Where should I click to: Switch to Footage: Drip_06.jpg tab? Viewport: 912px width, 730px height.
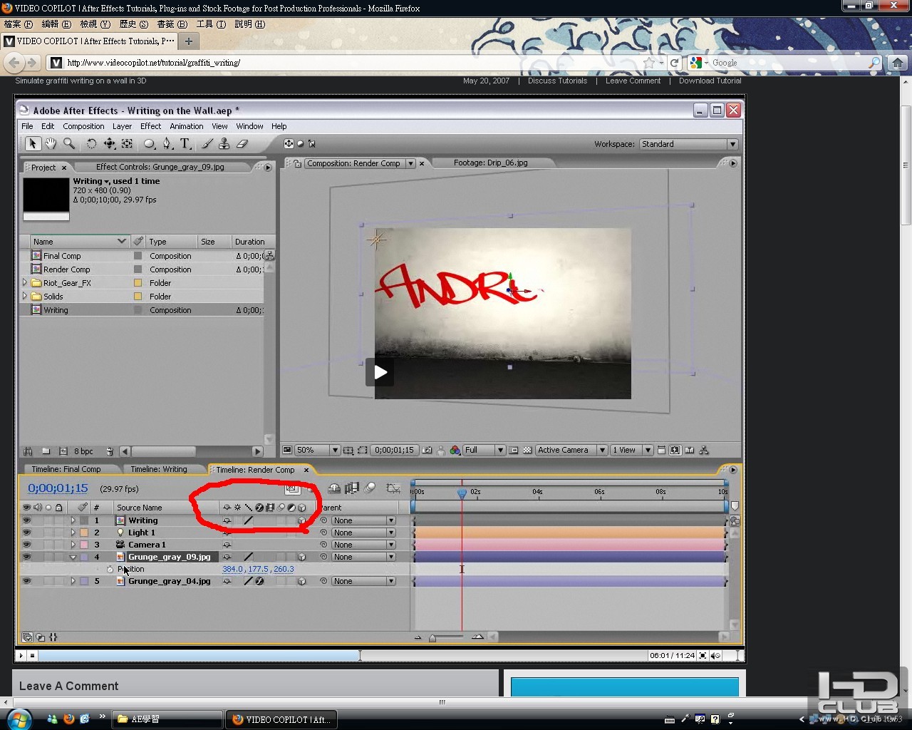pos(491,163)
